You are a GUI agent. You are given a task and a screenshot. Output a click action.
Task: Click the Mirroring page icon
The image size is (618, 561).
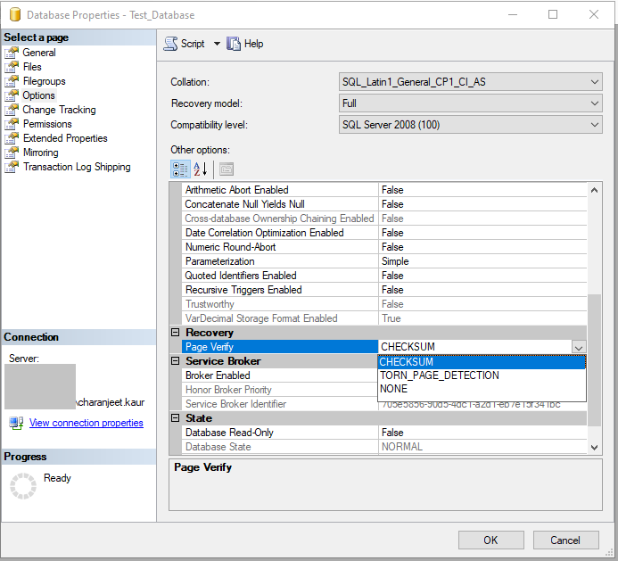click(12, 153)
